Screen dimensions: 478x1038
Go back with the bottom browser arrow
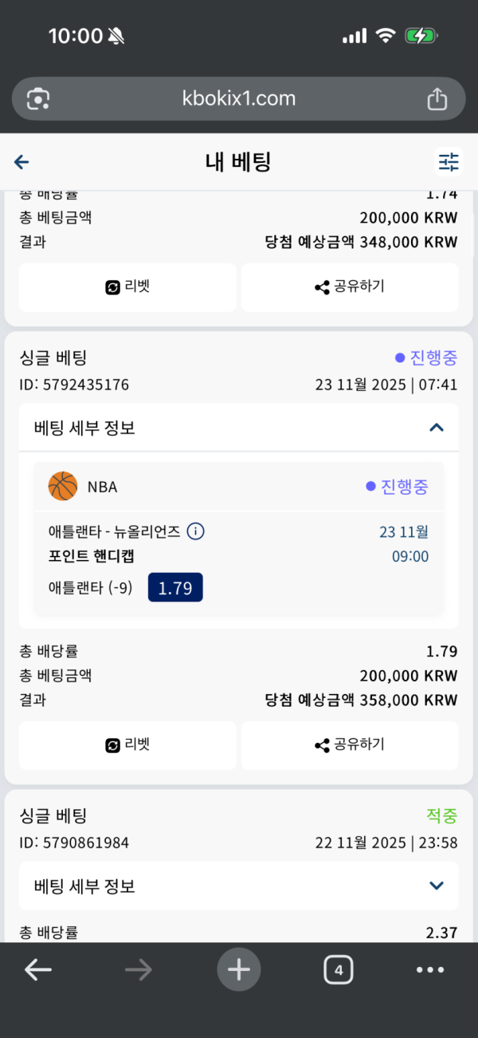(x=38, y=970)
